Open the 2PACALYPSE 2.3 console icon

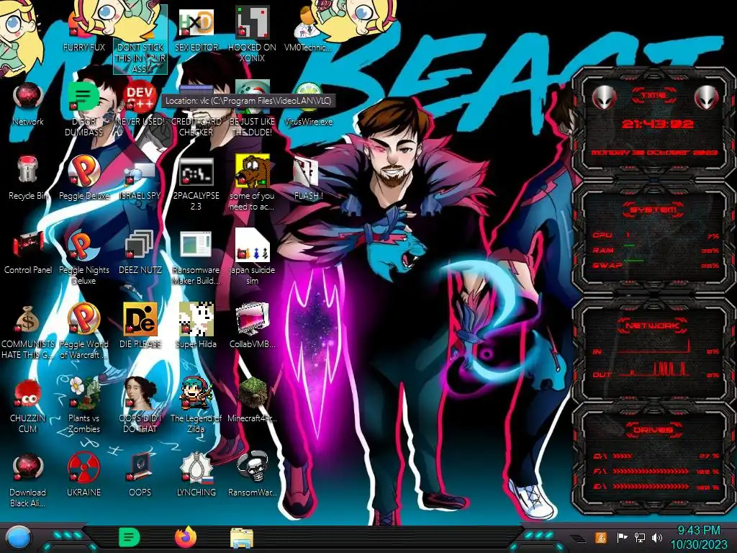point(196,184)
